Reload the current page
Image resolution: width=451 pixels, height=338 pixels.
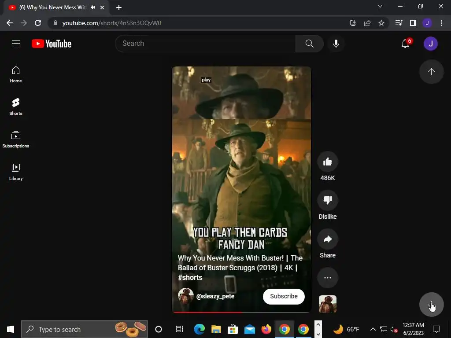click(38, 23)
